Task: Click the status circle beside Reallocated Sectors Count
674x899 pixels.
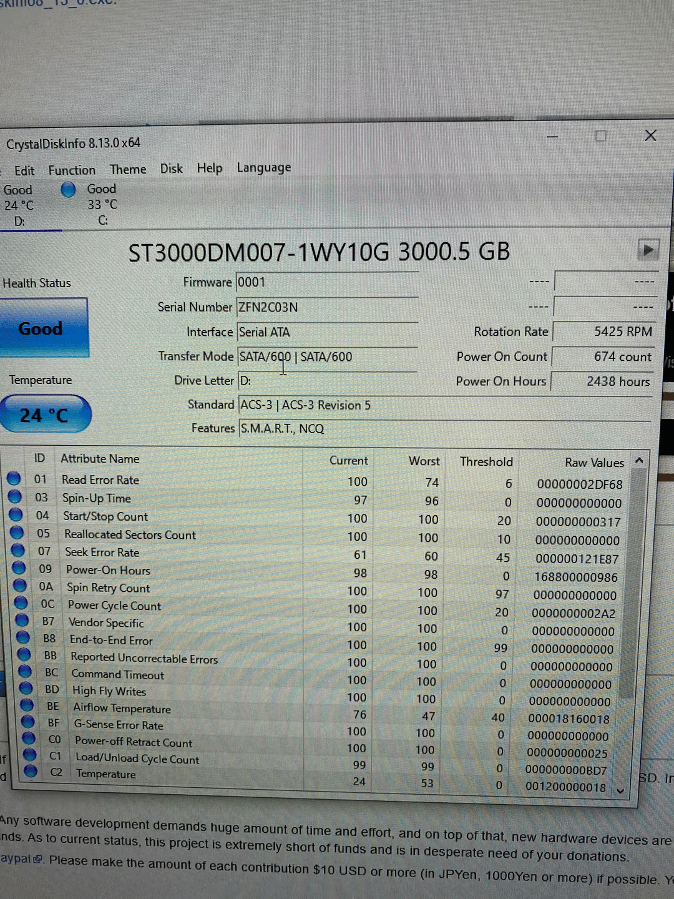Action: click(17, 533)
